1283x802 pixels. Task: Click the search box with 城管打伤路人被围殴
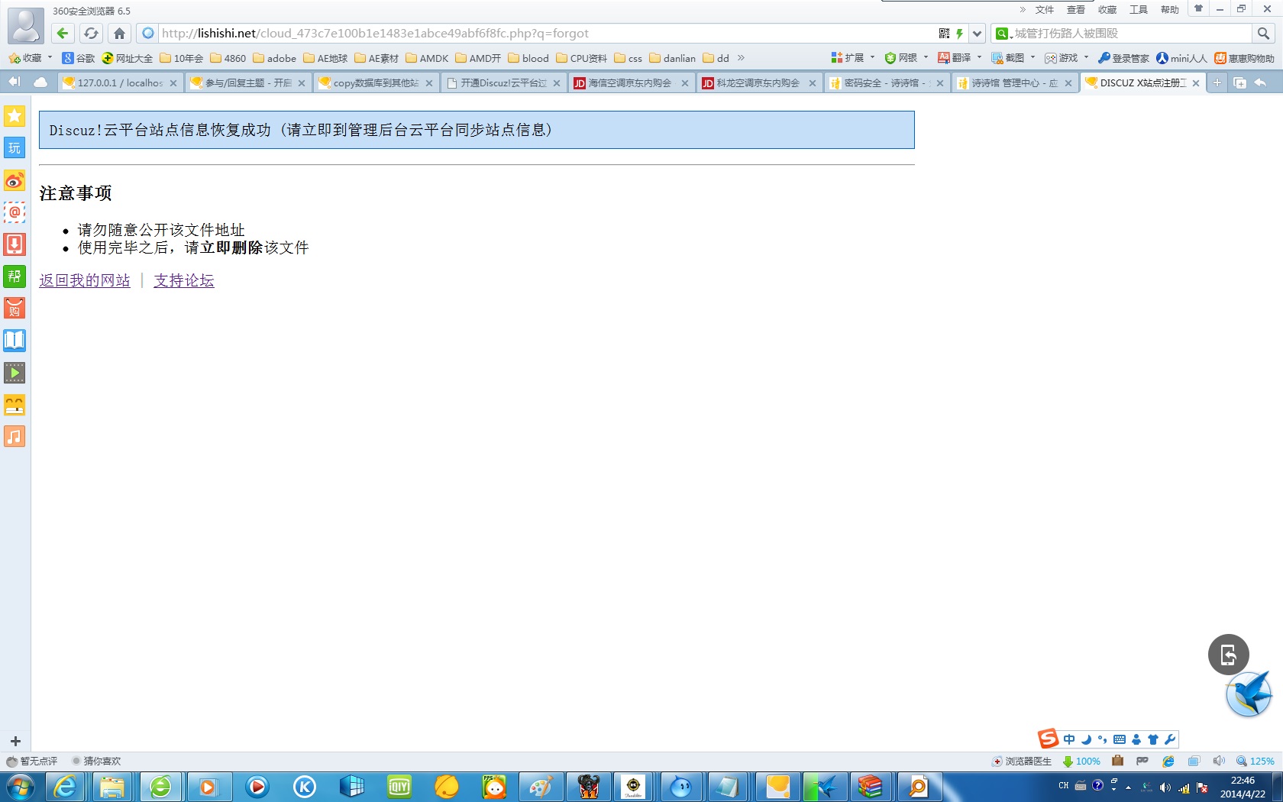pos(1131,33)
